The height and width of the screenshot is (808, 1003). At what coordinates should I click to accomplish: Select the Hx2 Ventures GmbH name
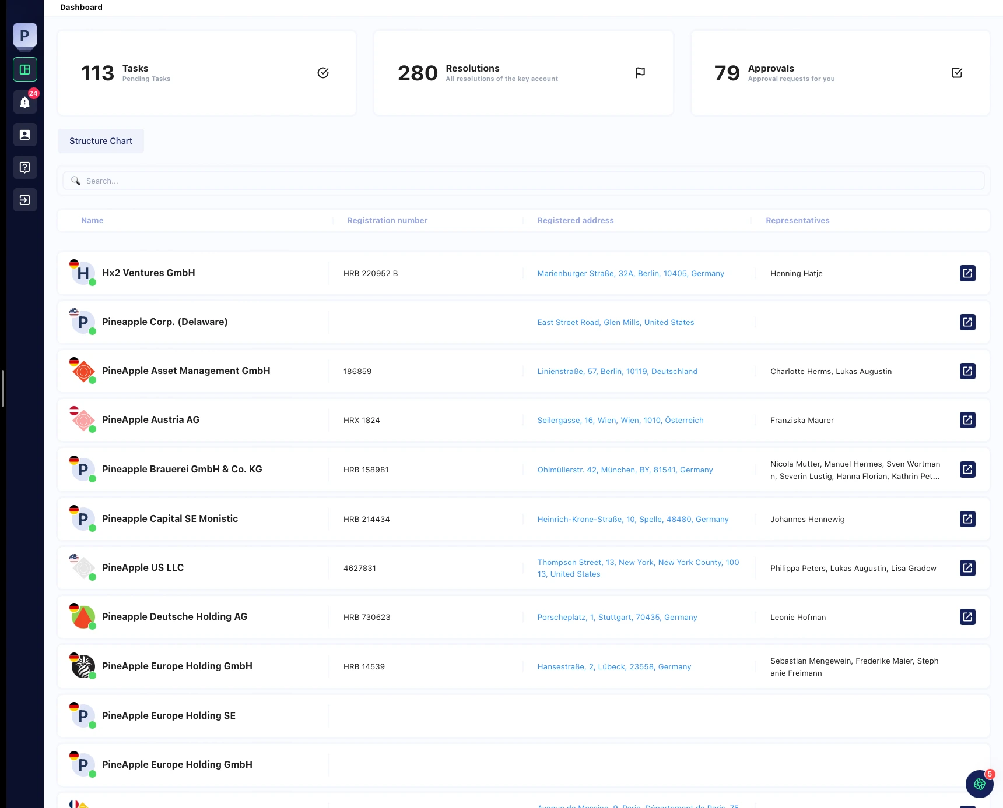coord(149,273)
